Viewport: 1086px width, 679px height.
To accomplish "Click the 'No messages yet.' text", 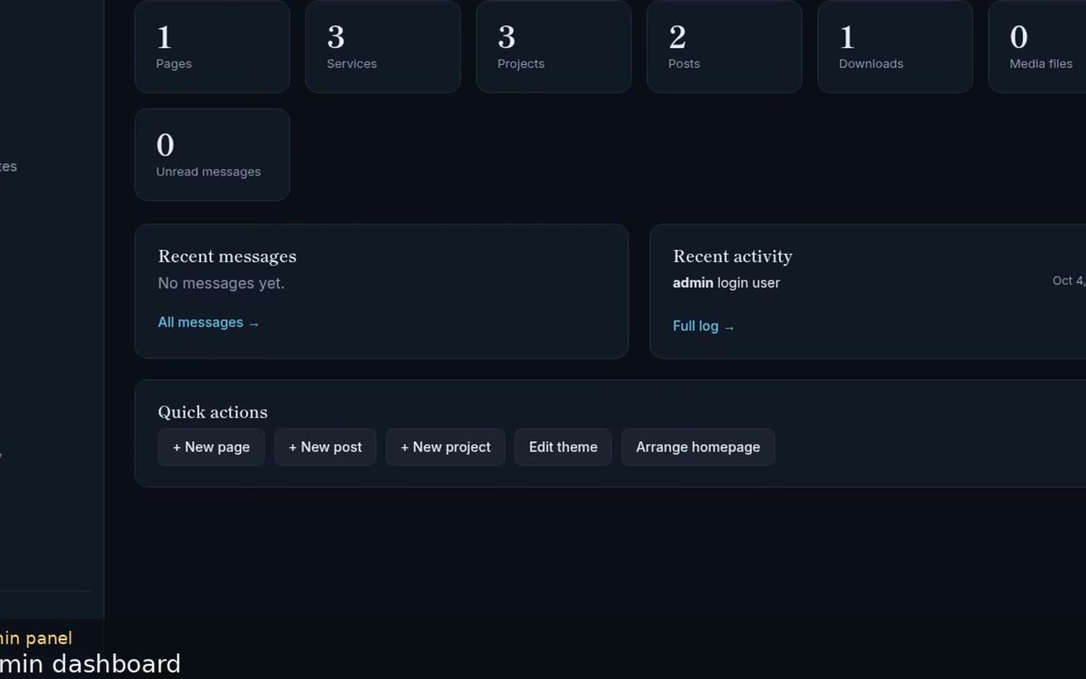I will click(221, 283).
